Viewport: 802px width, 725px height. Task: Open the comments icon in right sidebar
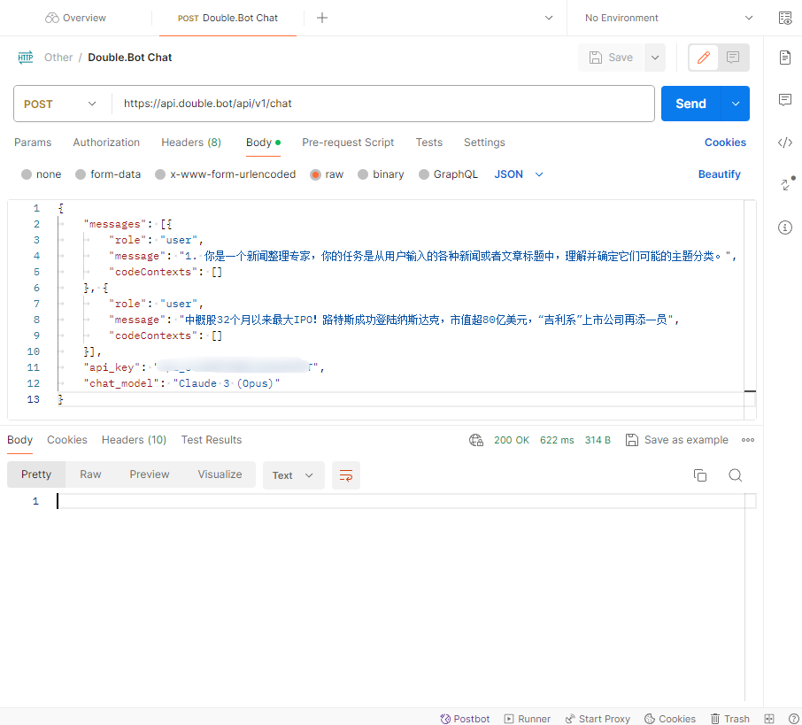click(784, 99)
